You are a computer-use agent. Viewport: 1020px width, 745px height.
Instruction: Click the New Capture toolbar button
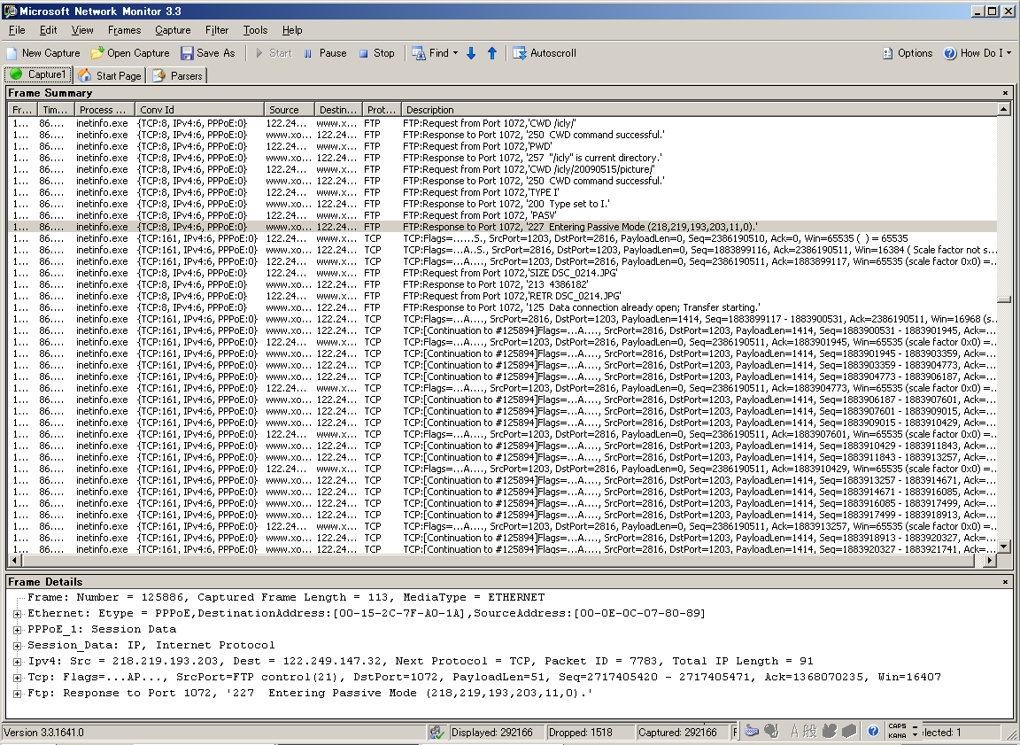click(x=43, y=53)
